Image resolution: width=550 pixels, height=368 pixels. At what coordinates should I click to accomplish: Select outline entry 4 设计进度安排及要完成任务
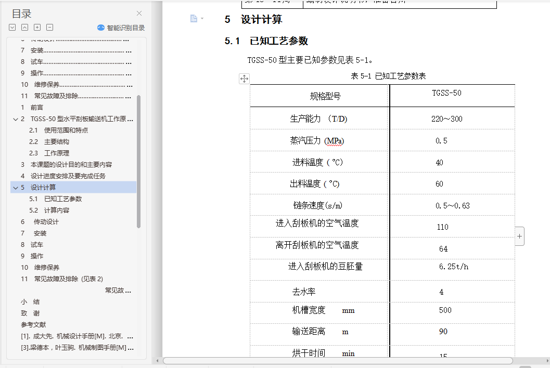click(x=63, y=176)
